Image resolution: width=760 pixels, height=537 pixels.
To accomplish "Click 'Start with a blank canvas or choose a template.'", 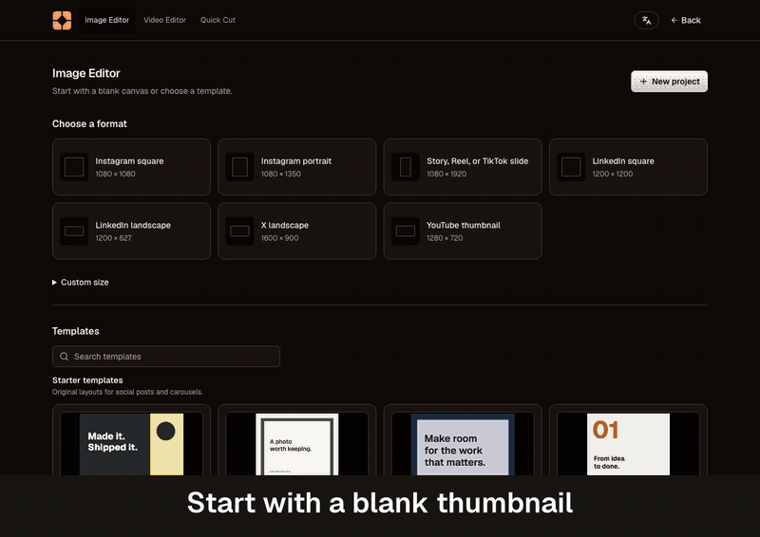I will 142,91.
